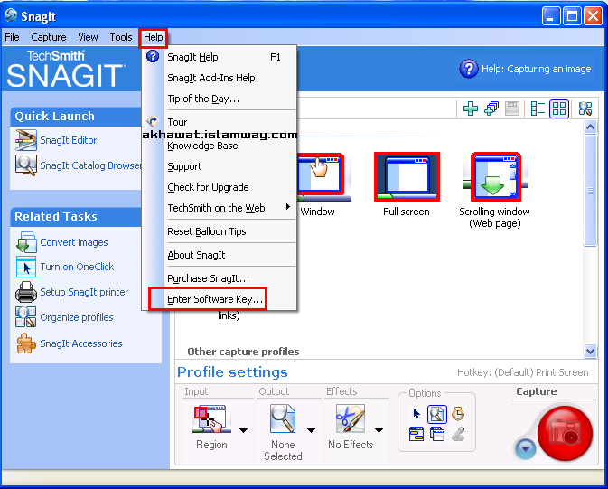Image resolution: width=608 pixels, height=489 pixels.
Task: Click the help question mark icon in header
Action: tap(468, 69)
